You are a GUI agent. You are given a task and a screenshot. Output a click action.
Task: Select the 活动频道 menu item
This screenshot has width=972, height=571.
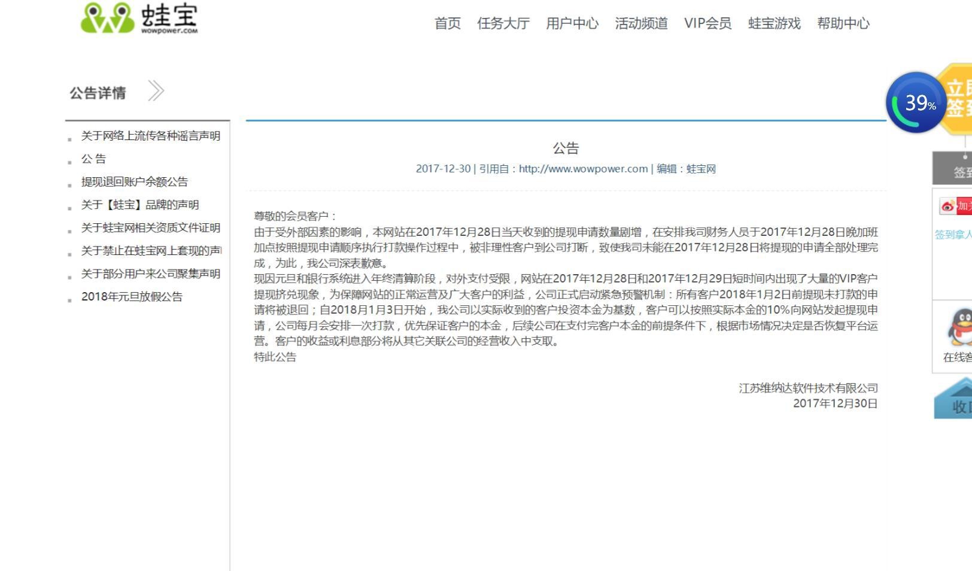pyautogui.click(x=641, y=23)
